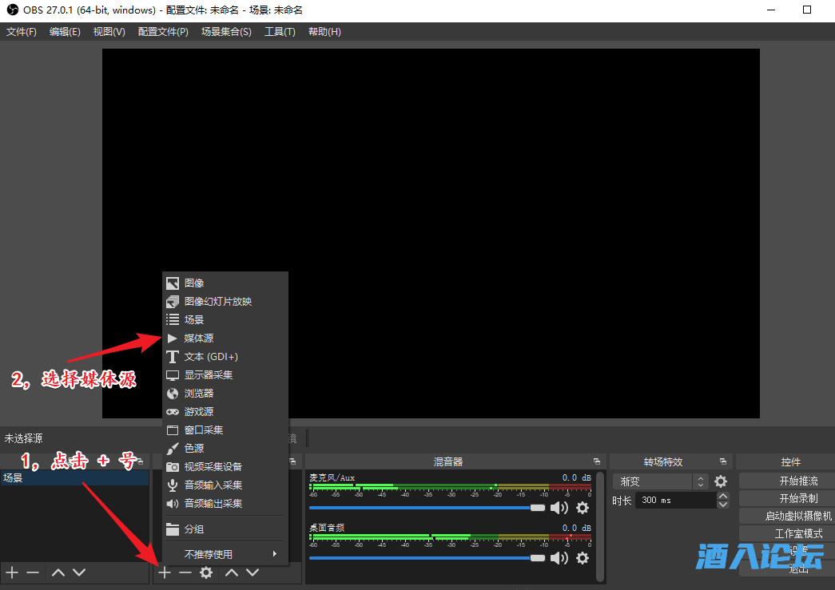Open source properties with the gear icon
Image resolution: width=835 pixels, height=590 pixels.
[x=205, y=572]
